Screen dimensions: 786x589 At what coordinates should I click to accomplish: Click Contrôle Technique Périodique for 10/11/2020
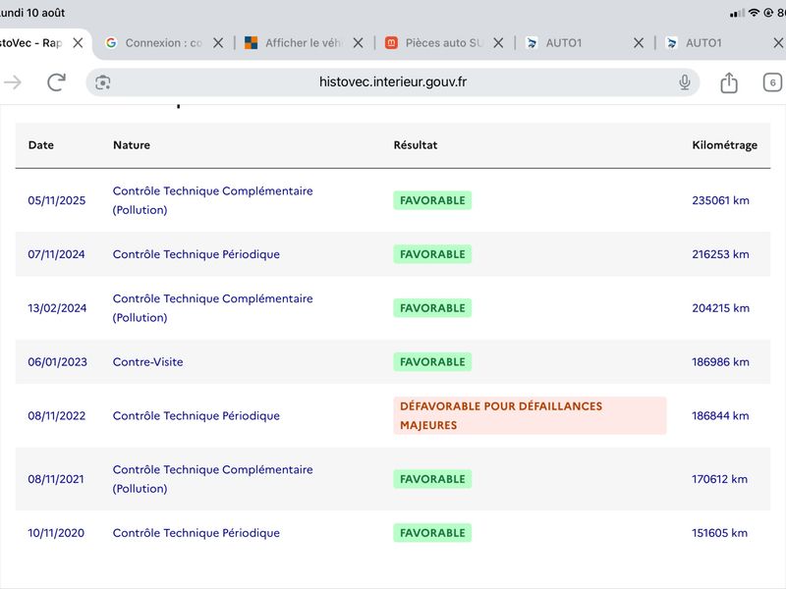pyautogui.click(x=196, y=533)
